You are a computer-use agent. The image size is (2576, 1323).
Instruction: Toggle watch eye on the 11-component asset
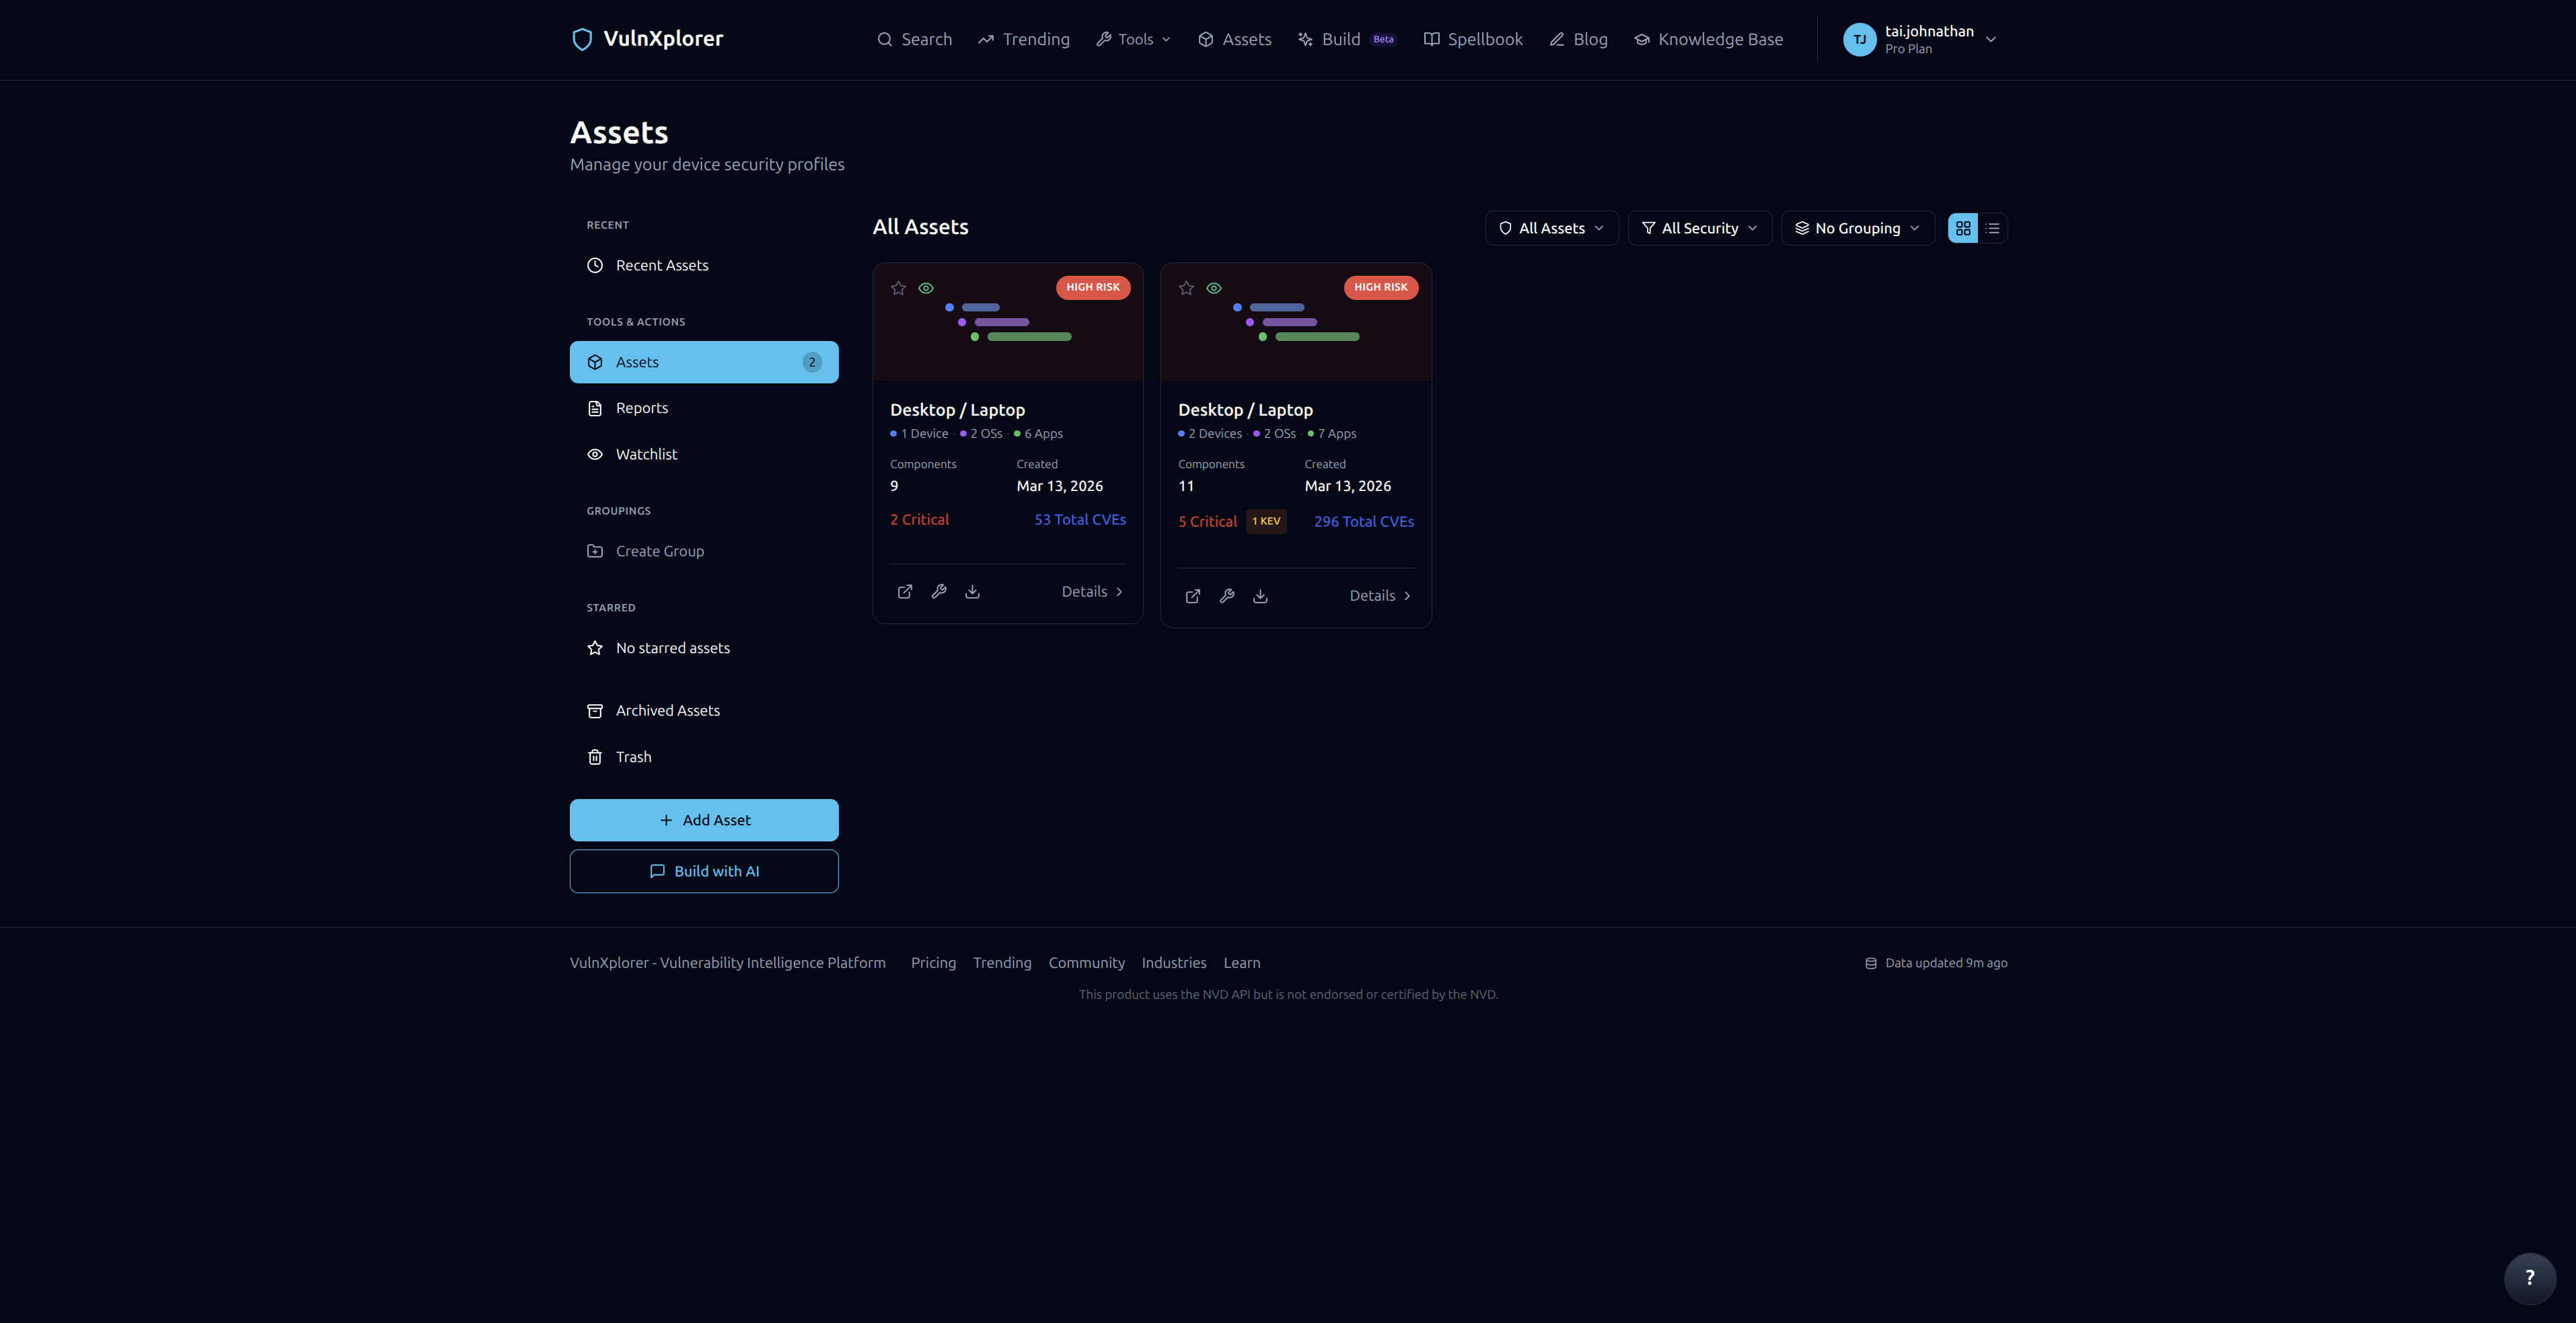1214,288
